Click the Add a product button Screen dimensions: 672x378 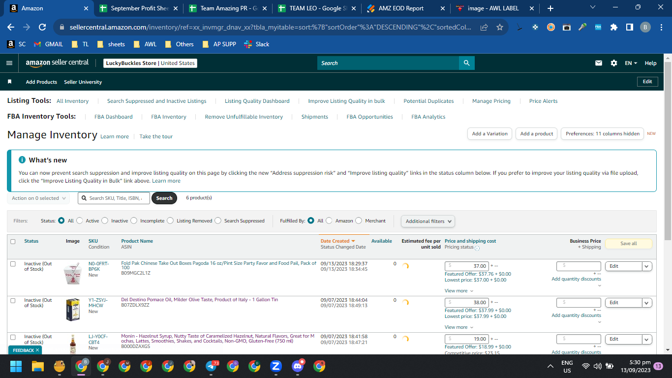(537, 134)
